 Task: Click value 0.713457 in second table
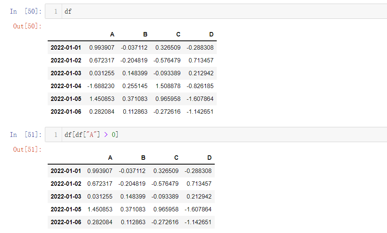point(199,184)
